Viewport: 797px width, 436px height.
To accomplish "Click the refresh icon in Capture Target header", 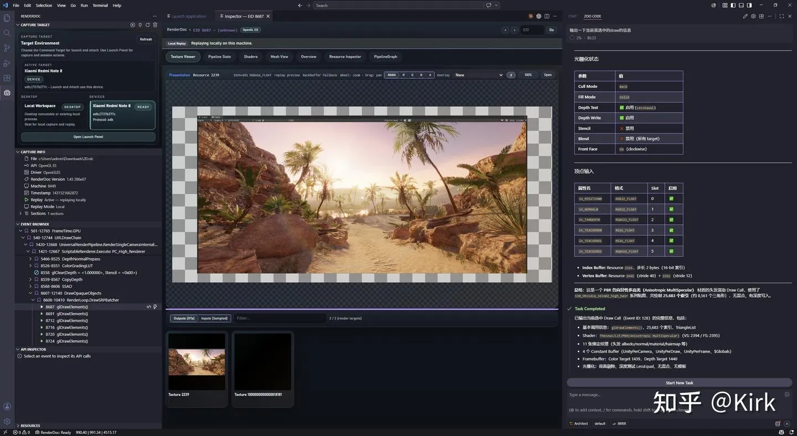I will pos(148,25).
